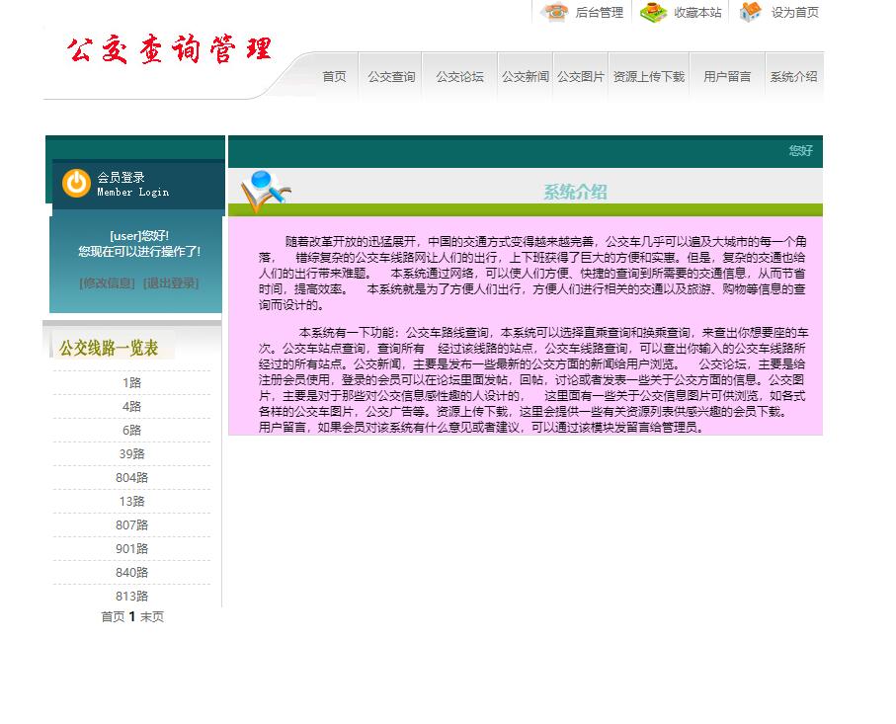
Task: Open 资源上传下载 from the navigation bar
Action: [x=647, y=74]
